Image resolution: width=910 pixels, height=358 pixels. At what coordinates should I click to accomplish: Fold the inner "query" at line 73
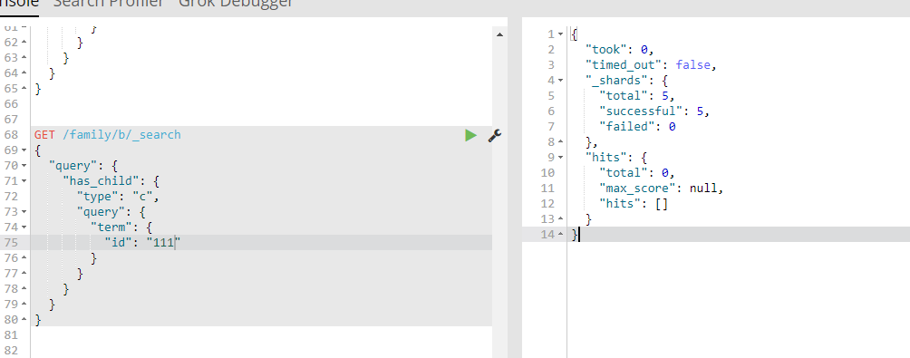click(x=24, y=212)
